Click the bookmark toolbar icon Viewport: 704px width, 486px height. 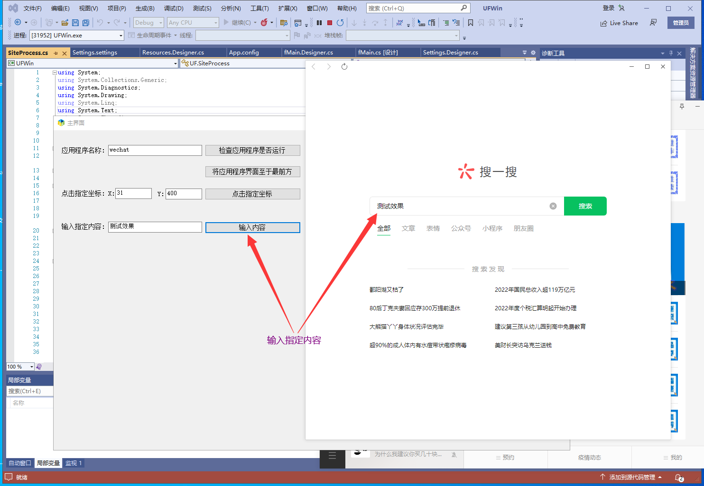(470, 22)
